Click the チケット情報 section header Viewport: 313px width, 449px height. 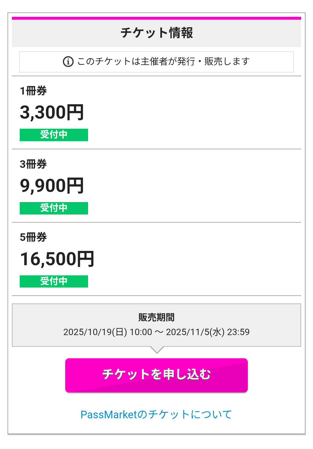[x=156, y=33]
